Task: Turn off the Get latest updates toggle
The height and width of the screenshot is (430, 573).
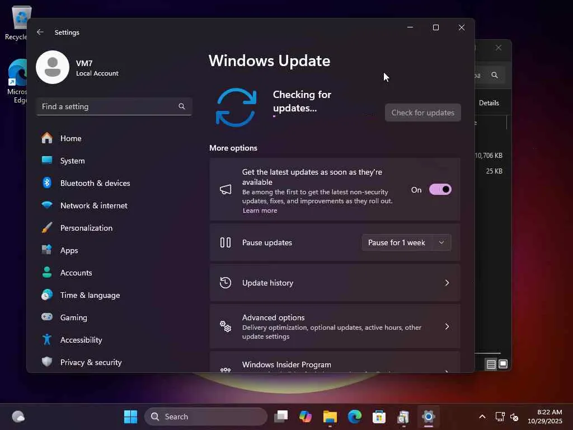Action: pyautogui.click(x=440, y=189)
